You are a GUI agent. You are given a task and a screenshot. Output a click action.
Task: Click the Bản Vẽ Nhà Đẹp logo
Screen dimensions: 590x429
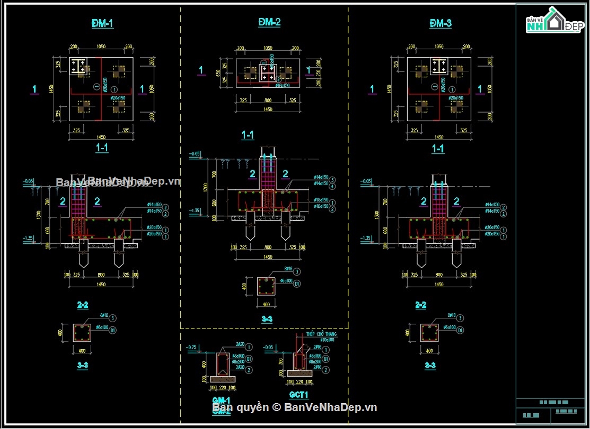click(x=554, y=20)
